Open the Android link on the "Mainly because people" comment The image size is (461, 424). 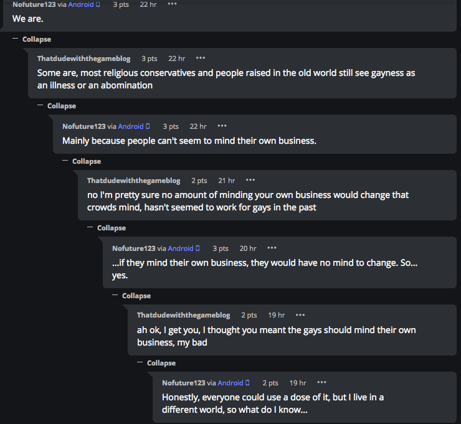[x=131, y=126]
